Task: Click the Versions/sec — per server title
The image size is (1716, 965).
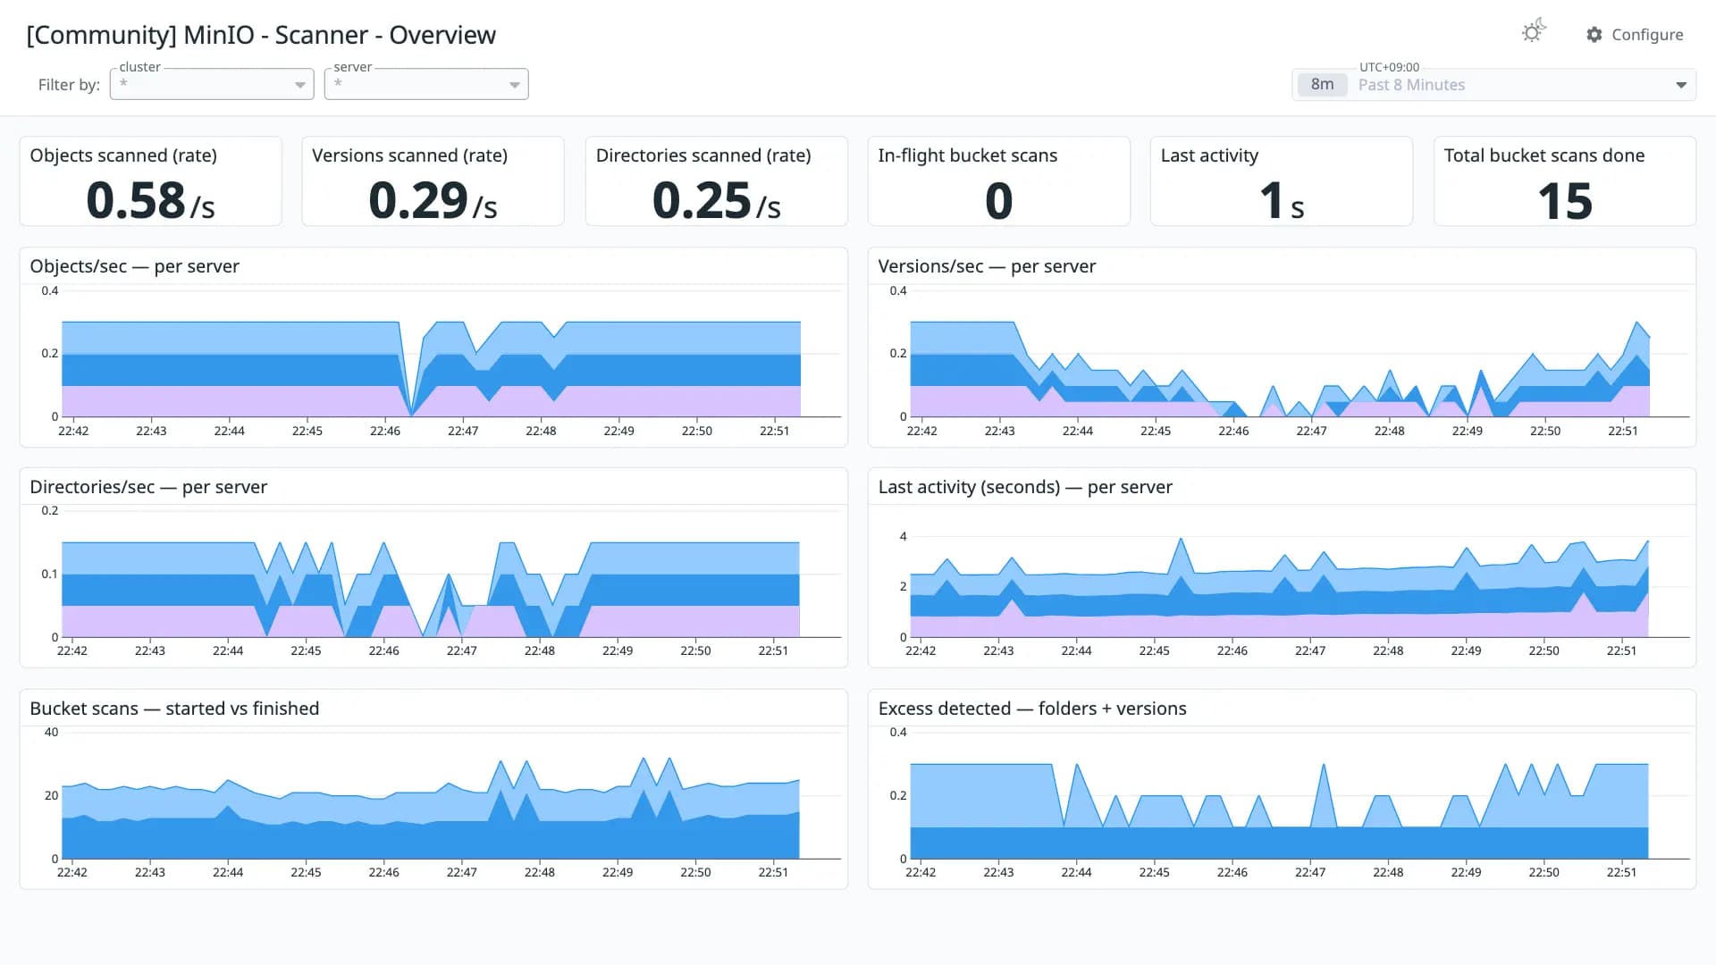Action: [987, 266]
